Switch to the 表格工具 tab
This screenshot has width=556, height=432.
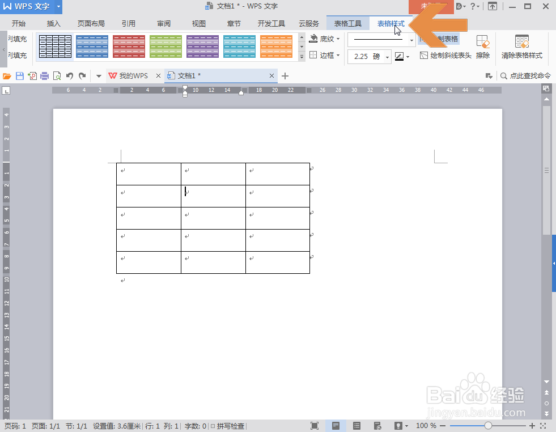click(x=348, y=23)
